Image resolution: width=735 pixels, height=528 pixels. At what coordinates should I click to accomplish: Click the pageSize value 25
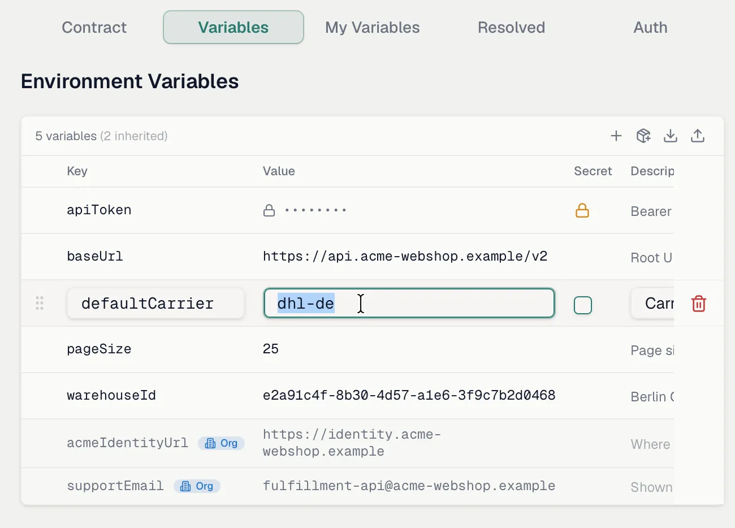[271, 349]
